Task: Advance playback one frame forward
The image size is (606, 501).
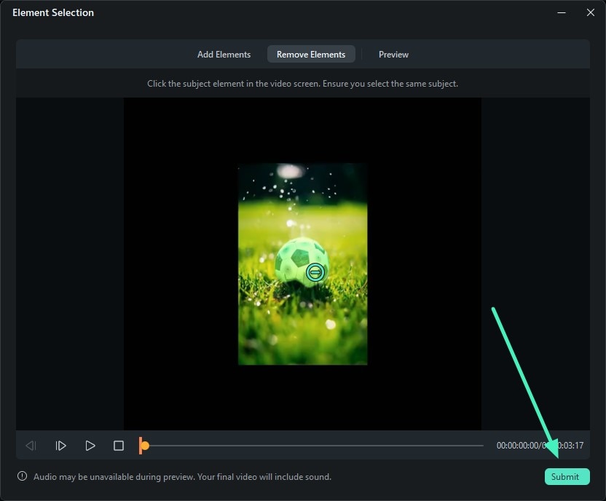Action: tap(61, 445)
